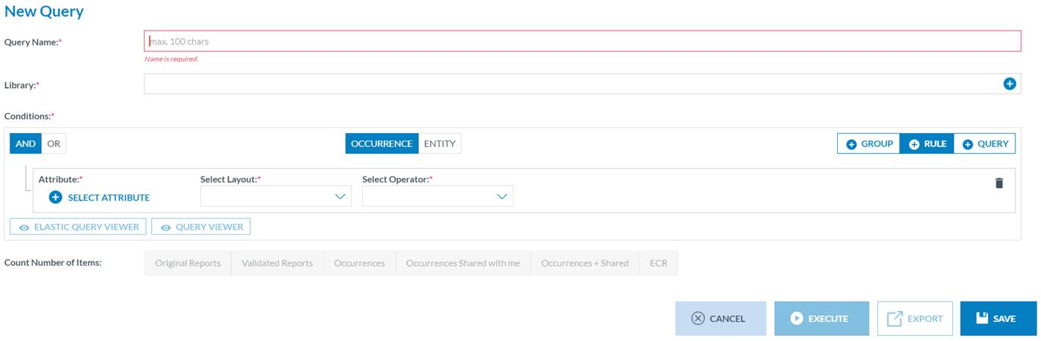
Task: Click the Save button
Action: pyautogui.click(x=998, y=318)
